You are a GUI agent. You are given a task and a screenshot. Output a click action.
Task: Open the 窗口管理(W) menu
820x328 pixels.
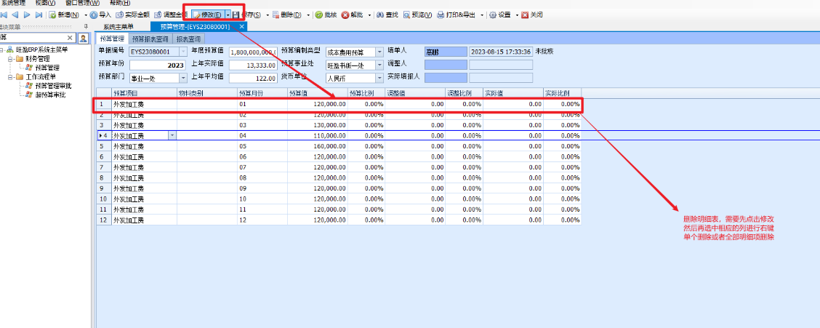83,3
